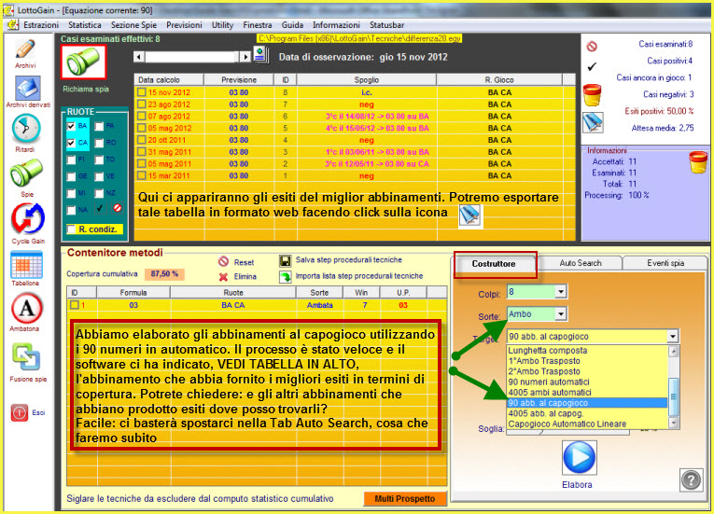The width and height of the screenshot is (714, 514).
Task: Click the Multi Prospetto button
Action: click(405, 499)
